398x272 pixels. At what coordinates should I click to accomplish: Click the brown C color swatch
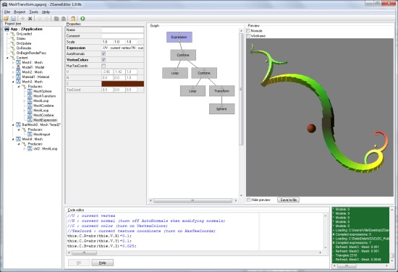pyautogui.click(x=122, y=84)
